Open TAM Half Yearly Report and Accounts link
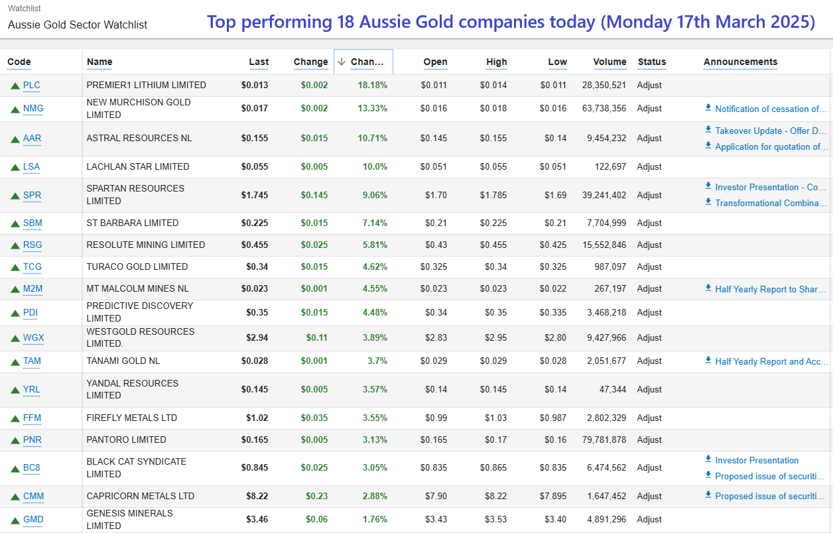Image resolution: width=833 pixels, height=533 pixels. coord(771,361)
